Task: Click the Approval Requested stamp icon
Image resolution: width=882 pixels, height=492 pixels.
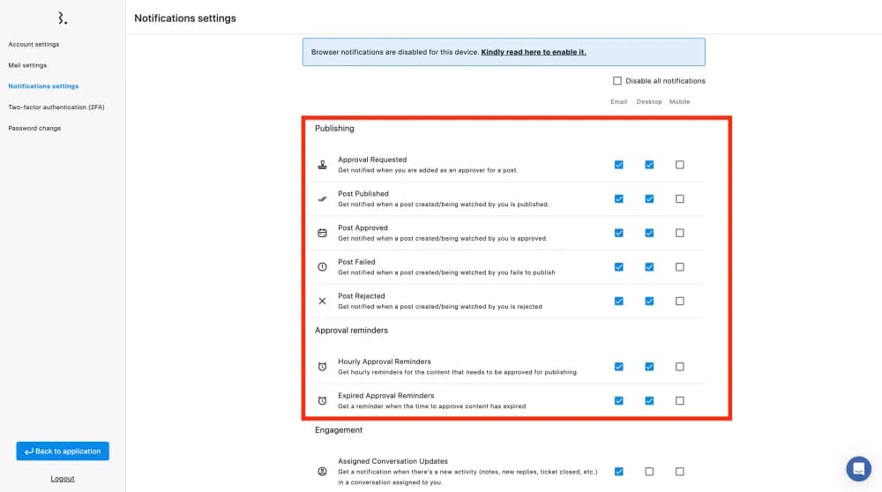Action: (322, 165)
